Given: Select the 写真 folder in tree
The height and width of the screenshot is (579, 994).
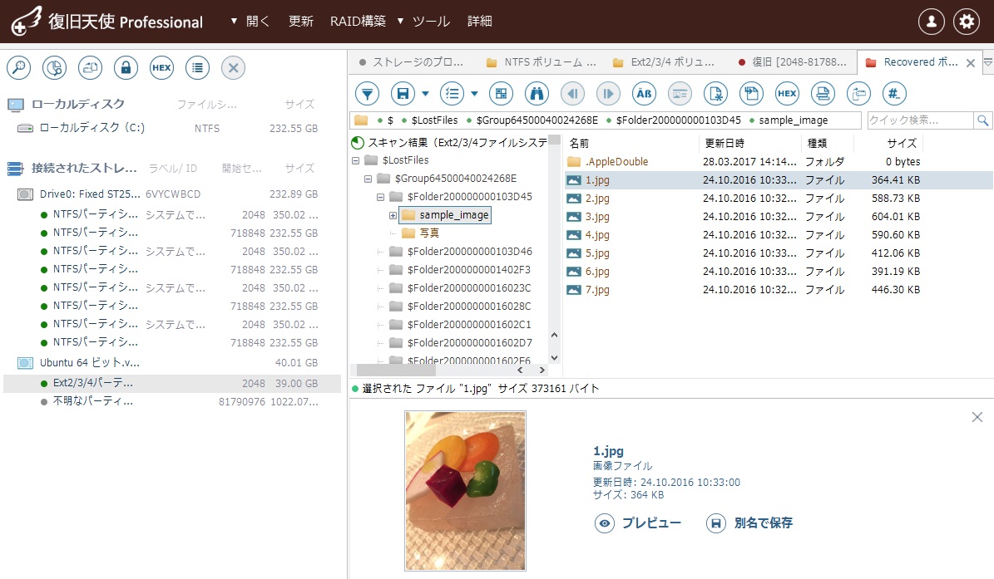Looking at the screenshot, I should 429,233.
